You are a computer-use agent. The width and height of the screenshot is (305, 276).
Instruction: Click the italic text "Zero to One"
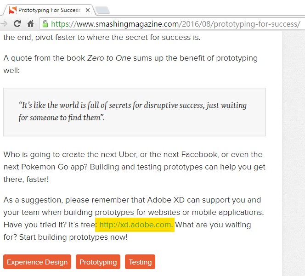click(x=109, y=58)
